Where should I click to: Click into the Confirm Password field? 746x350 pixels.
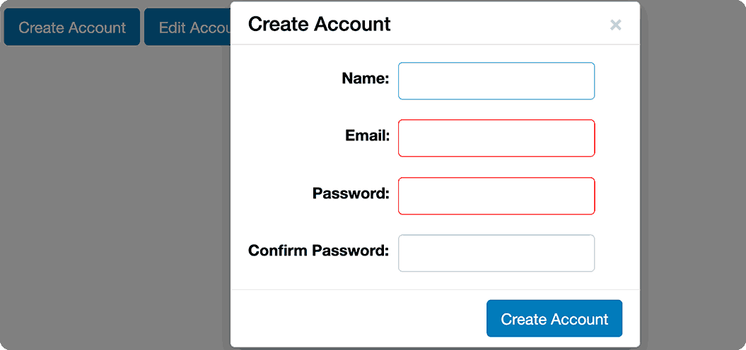point(496,253)
